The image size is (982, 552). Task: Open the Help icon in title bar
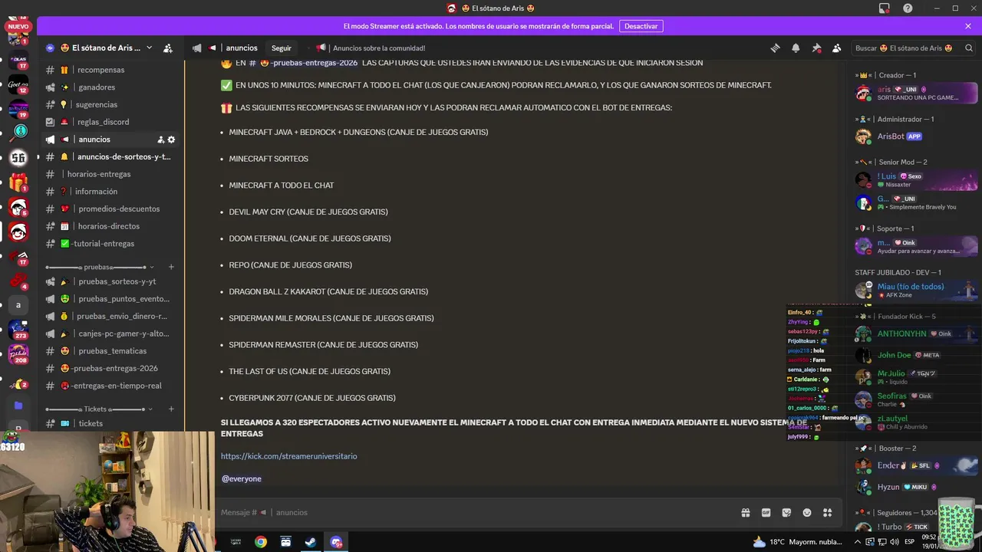click(908, 8)
